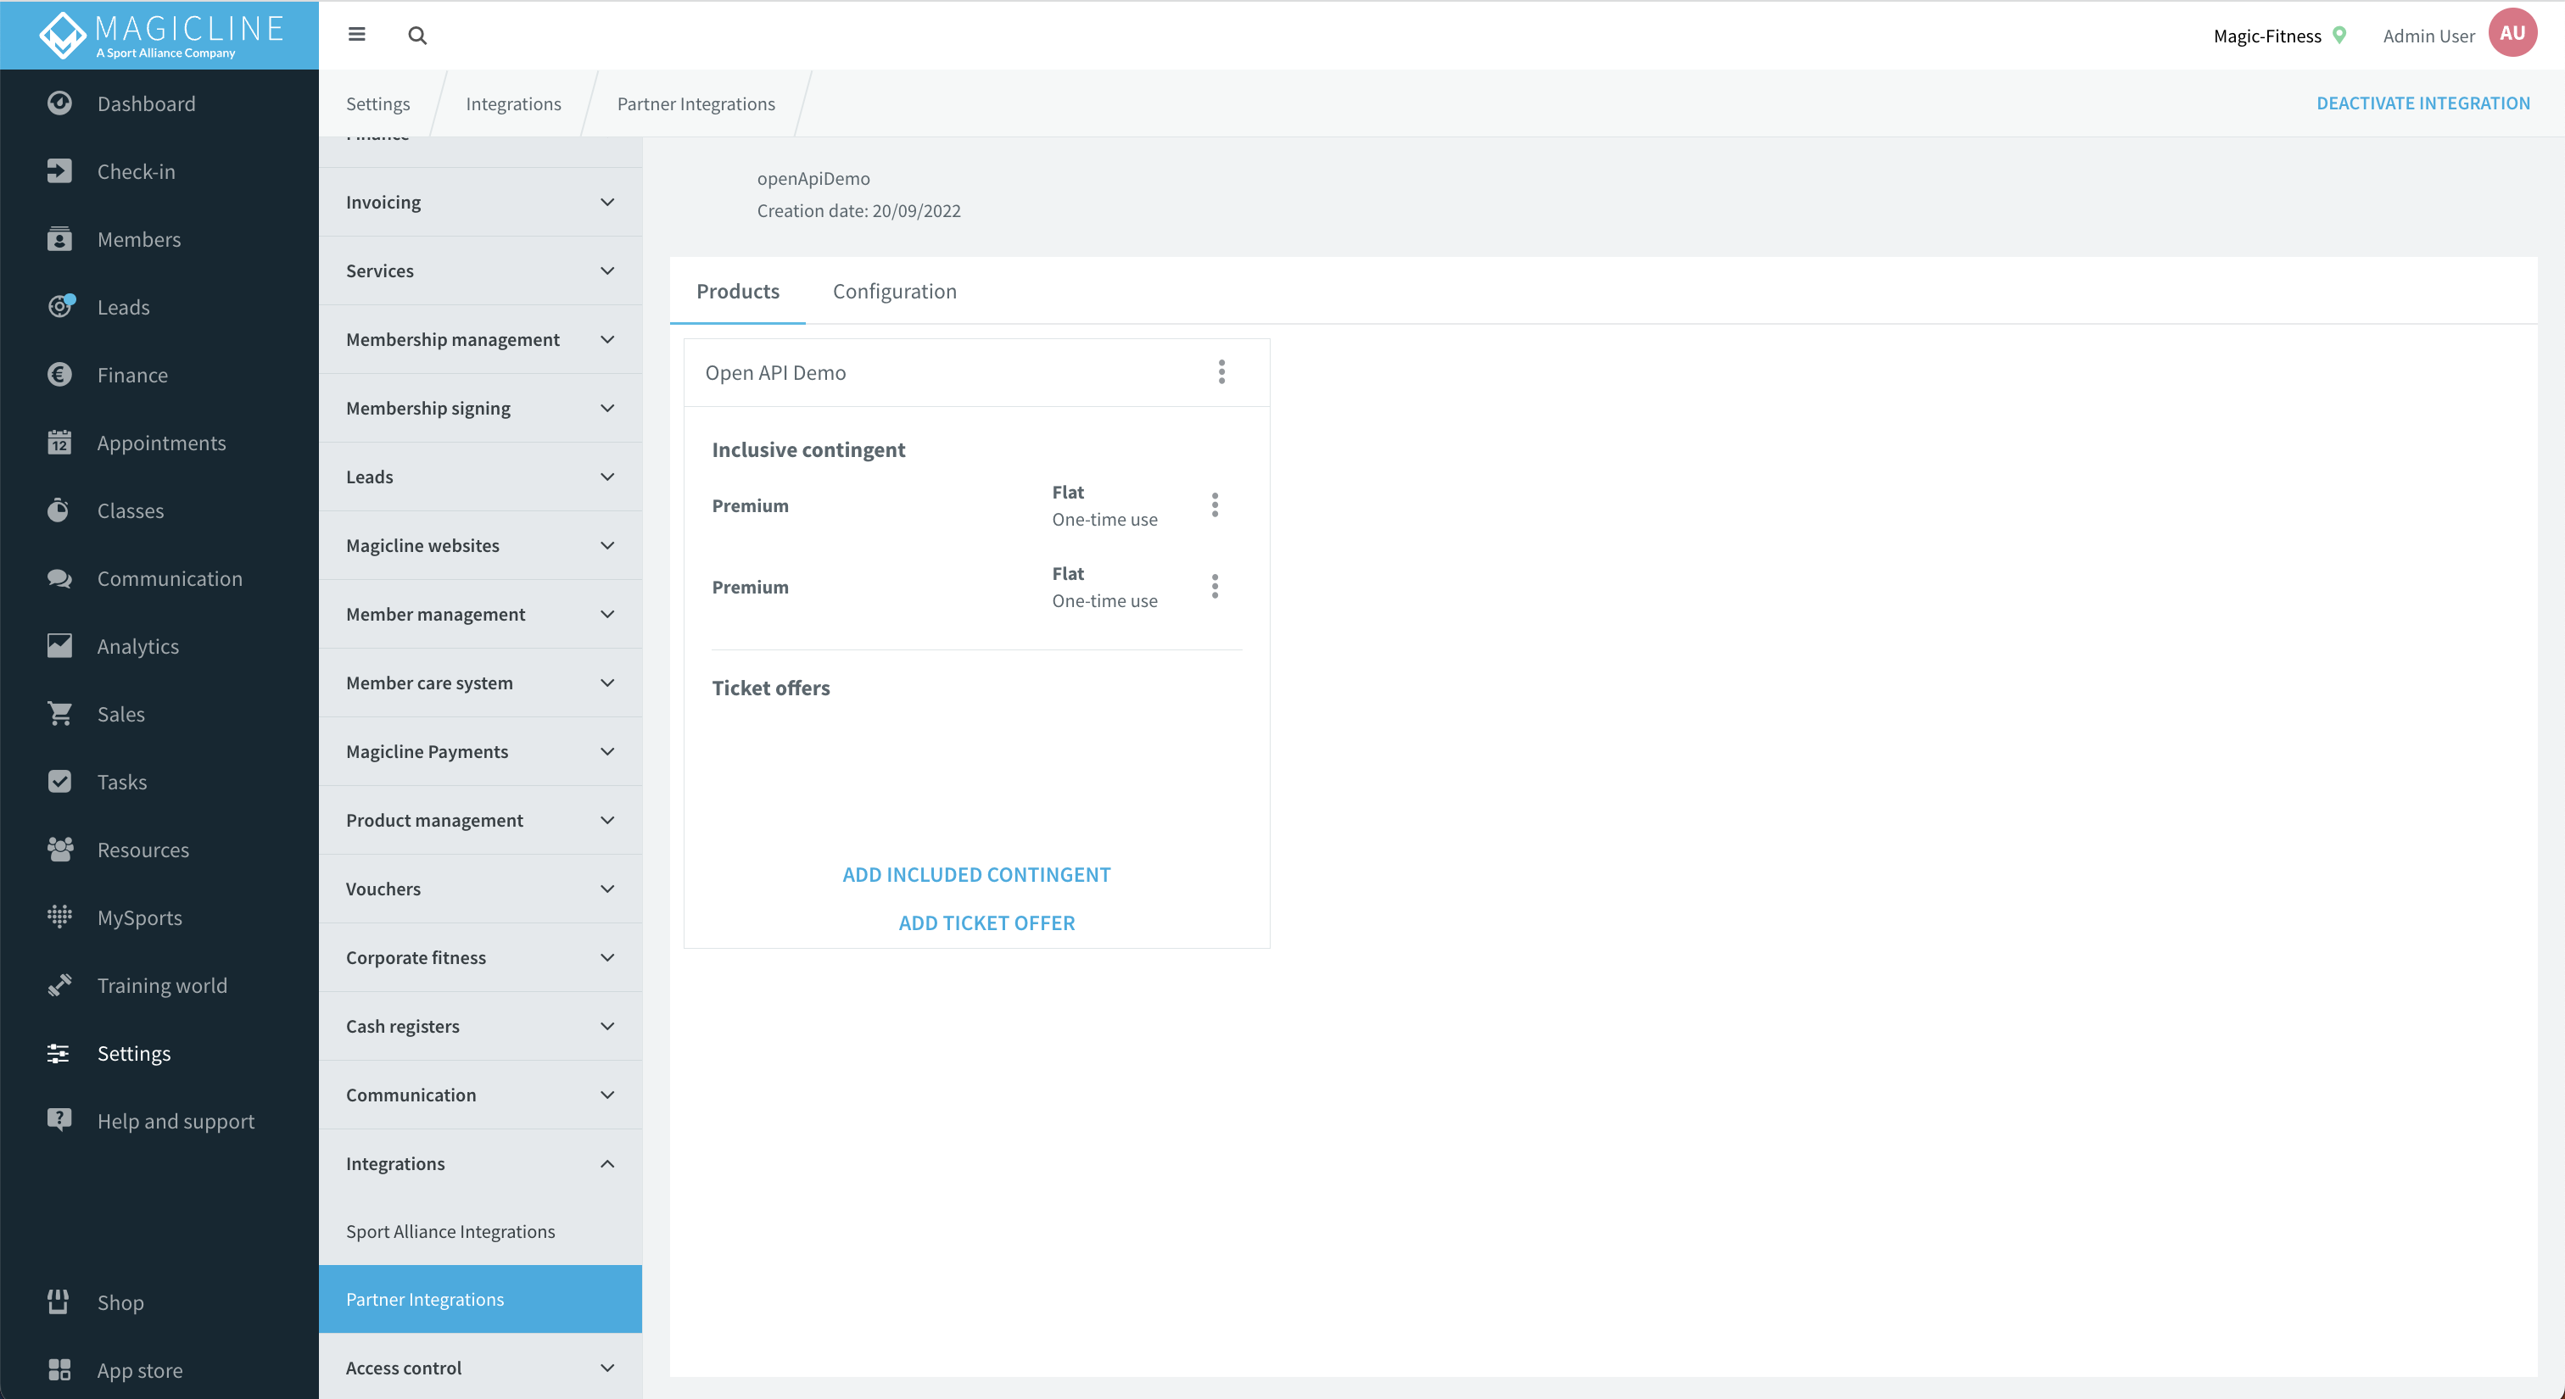Expand the Invoicing settings section
Image resolution: width=2565 pixels, height=1399 pixels.
pyautogui.click(x=480, y=202)
